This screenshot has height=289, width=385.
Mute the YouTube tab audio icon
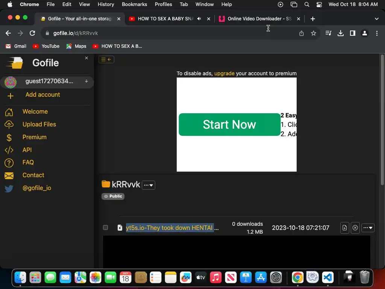[199, 19]
